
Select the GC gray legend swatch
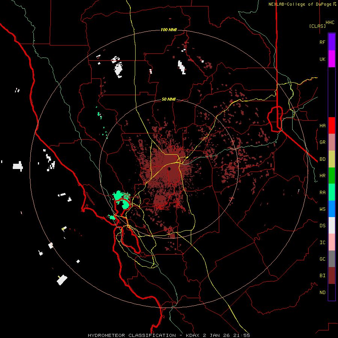tap(332, 259)
